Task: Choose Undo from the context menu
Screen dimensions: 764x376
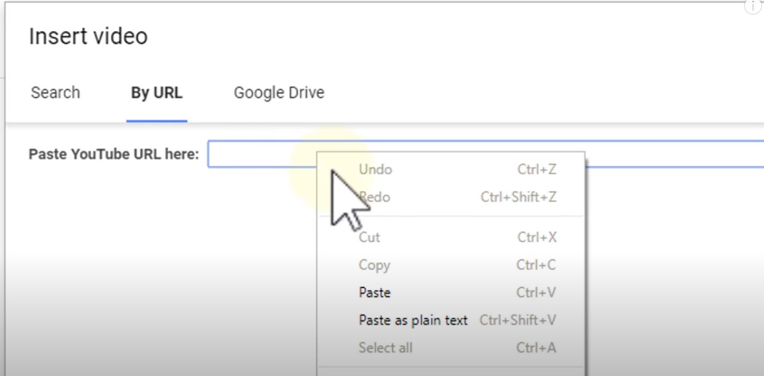Action: [x=375, y=170]
